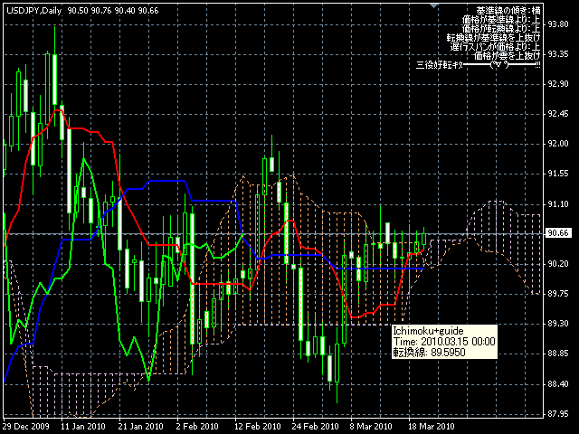
Task: Select the 価格が雲を上抜け status line
Action: pos(507,56)
